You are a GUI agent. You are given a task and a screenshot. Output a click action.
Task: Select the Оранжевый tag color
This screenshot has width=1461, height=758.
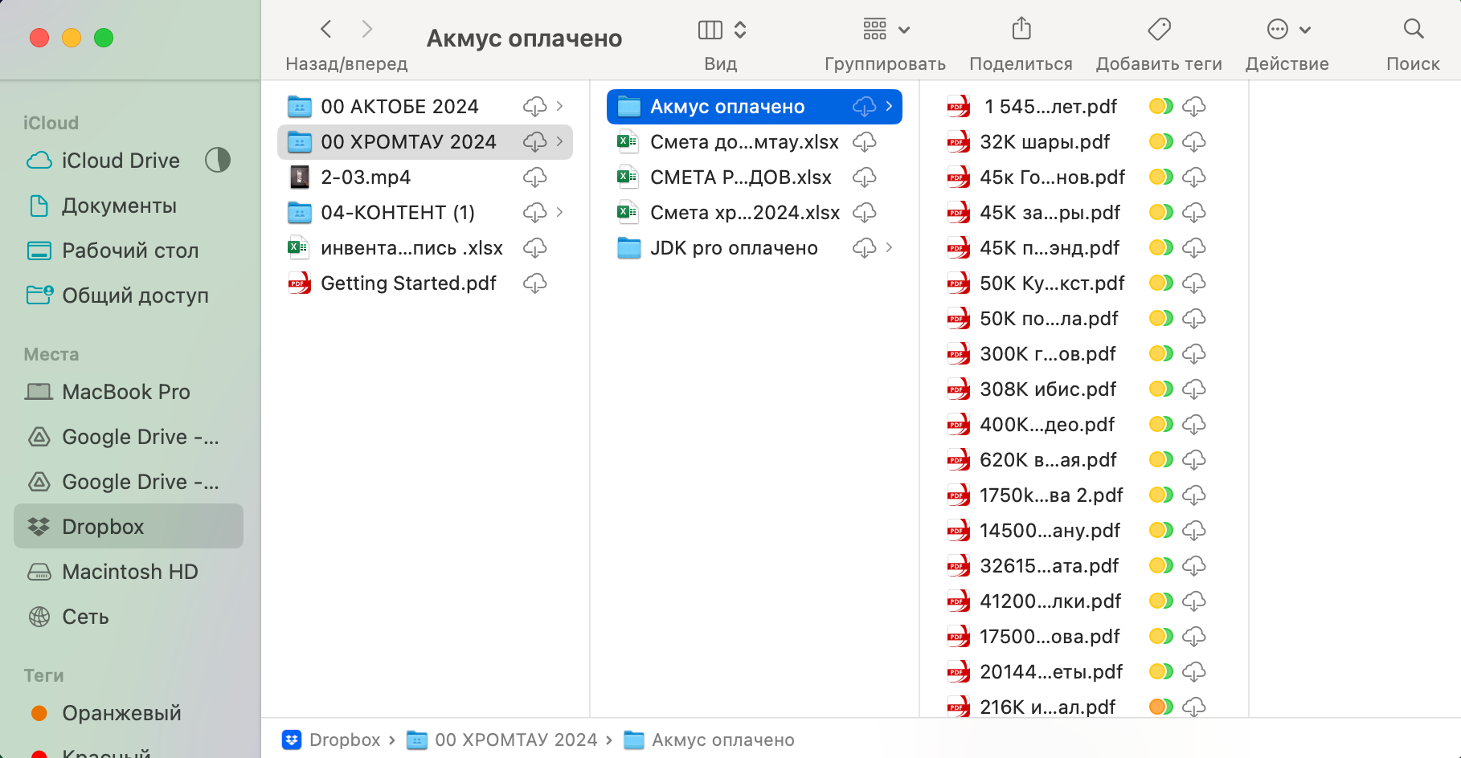(121, 713)
